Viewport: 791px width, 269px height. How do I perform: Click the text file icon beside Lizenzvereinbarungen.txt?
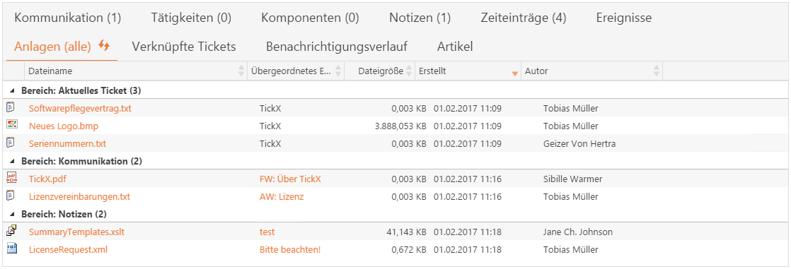[x=11, y=196]
